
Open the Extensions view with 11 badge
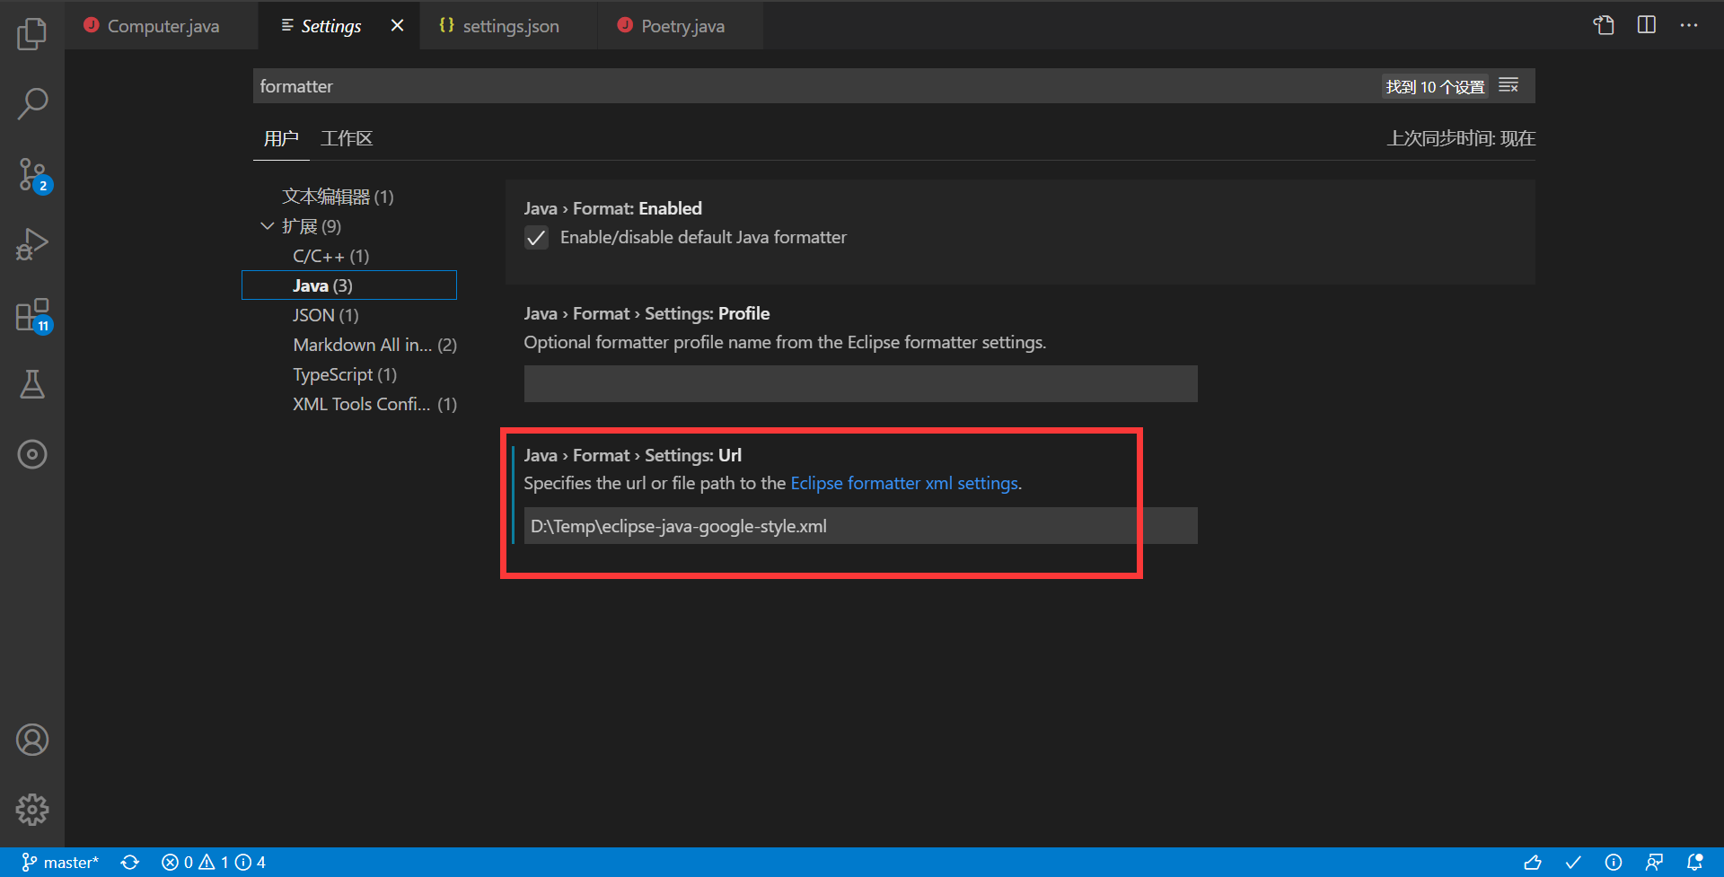point(34,316)
